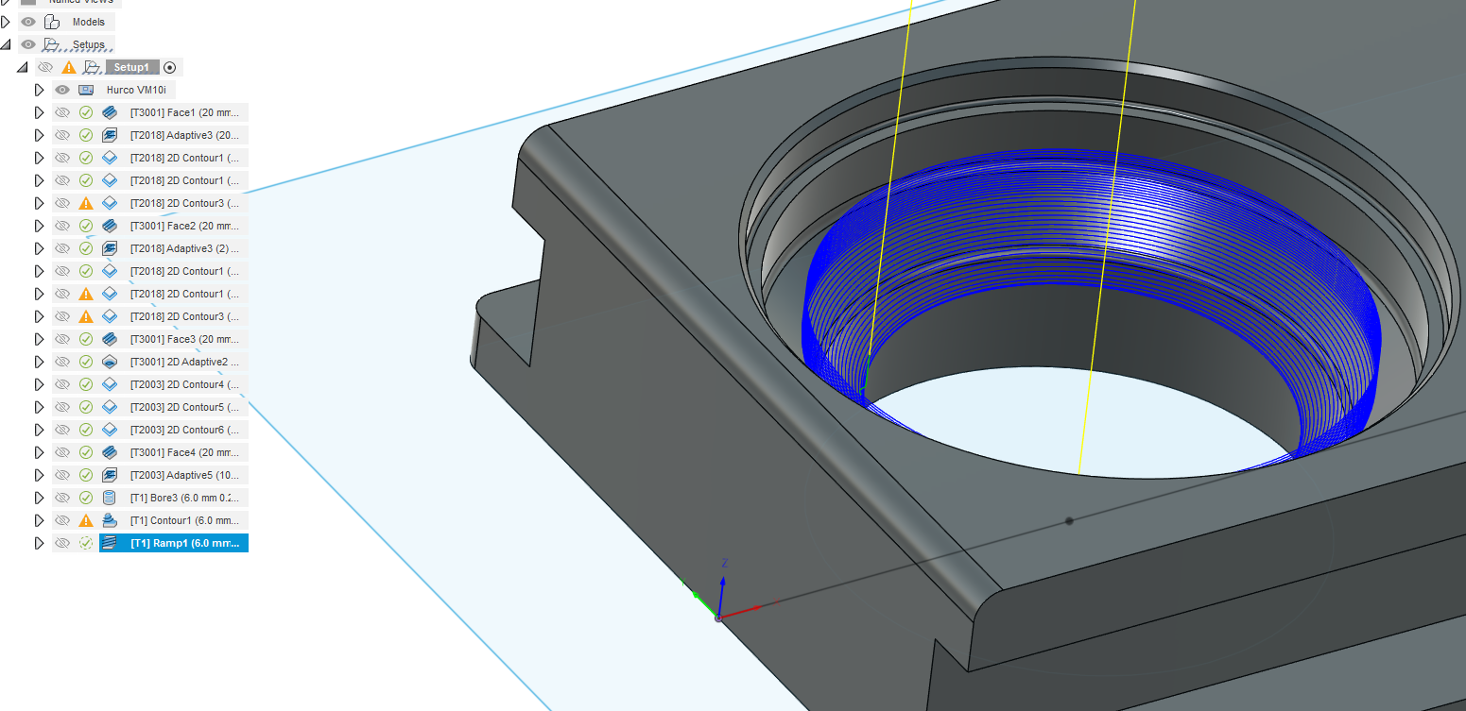Collapse the Setup1 tree
The image size is (1466, 711).
tap(23, 67)
